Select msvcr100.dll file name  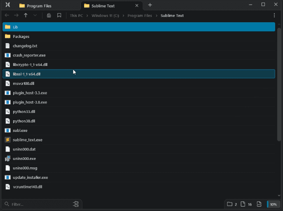tap(24, 83)
